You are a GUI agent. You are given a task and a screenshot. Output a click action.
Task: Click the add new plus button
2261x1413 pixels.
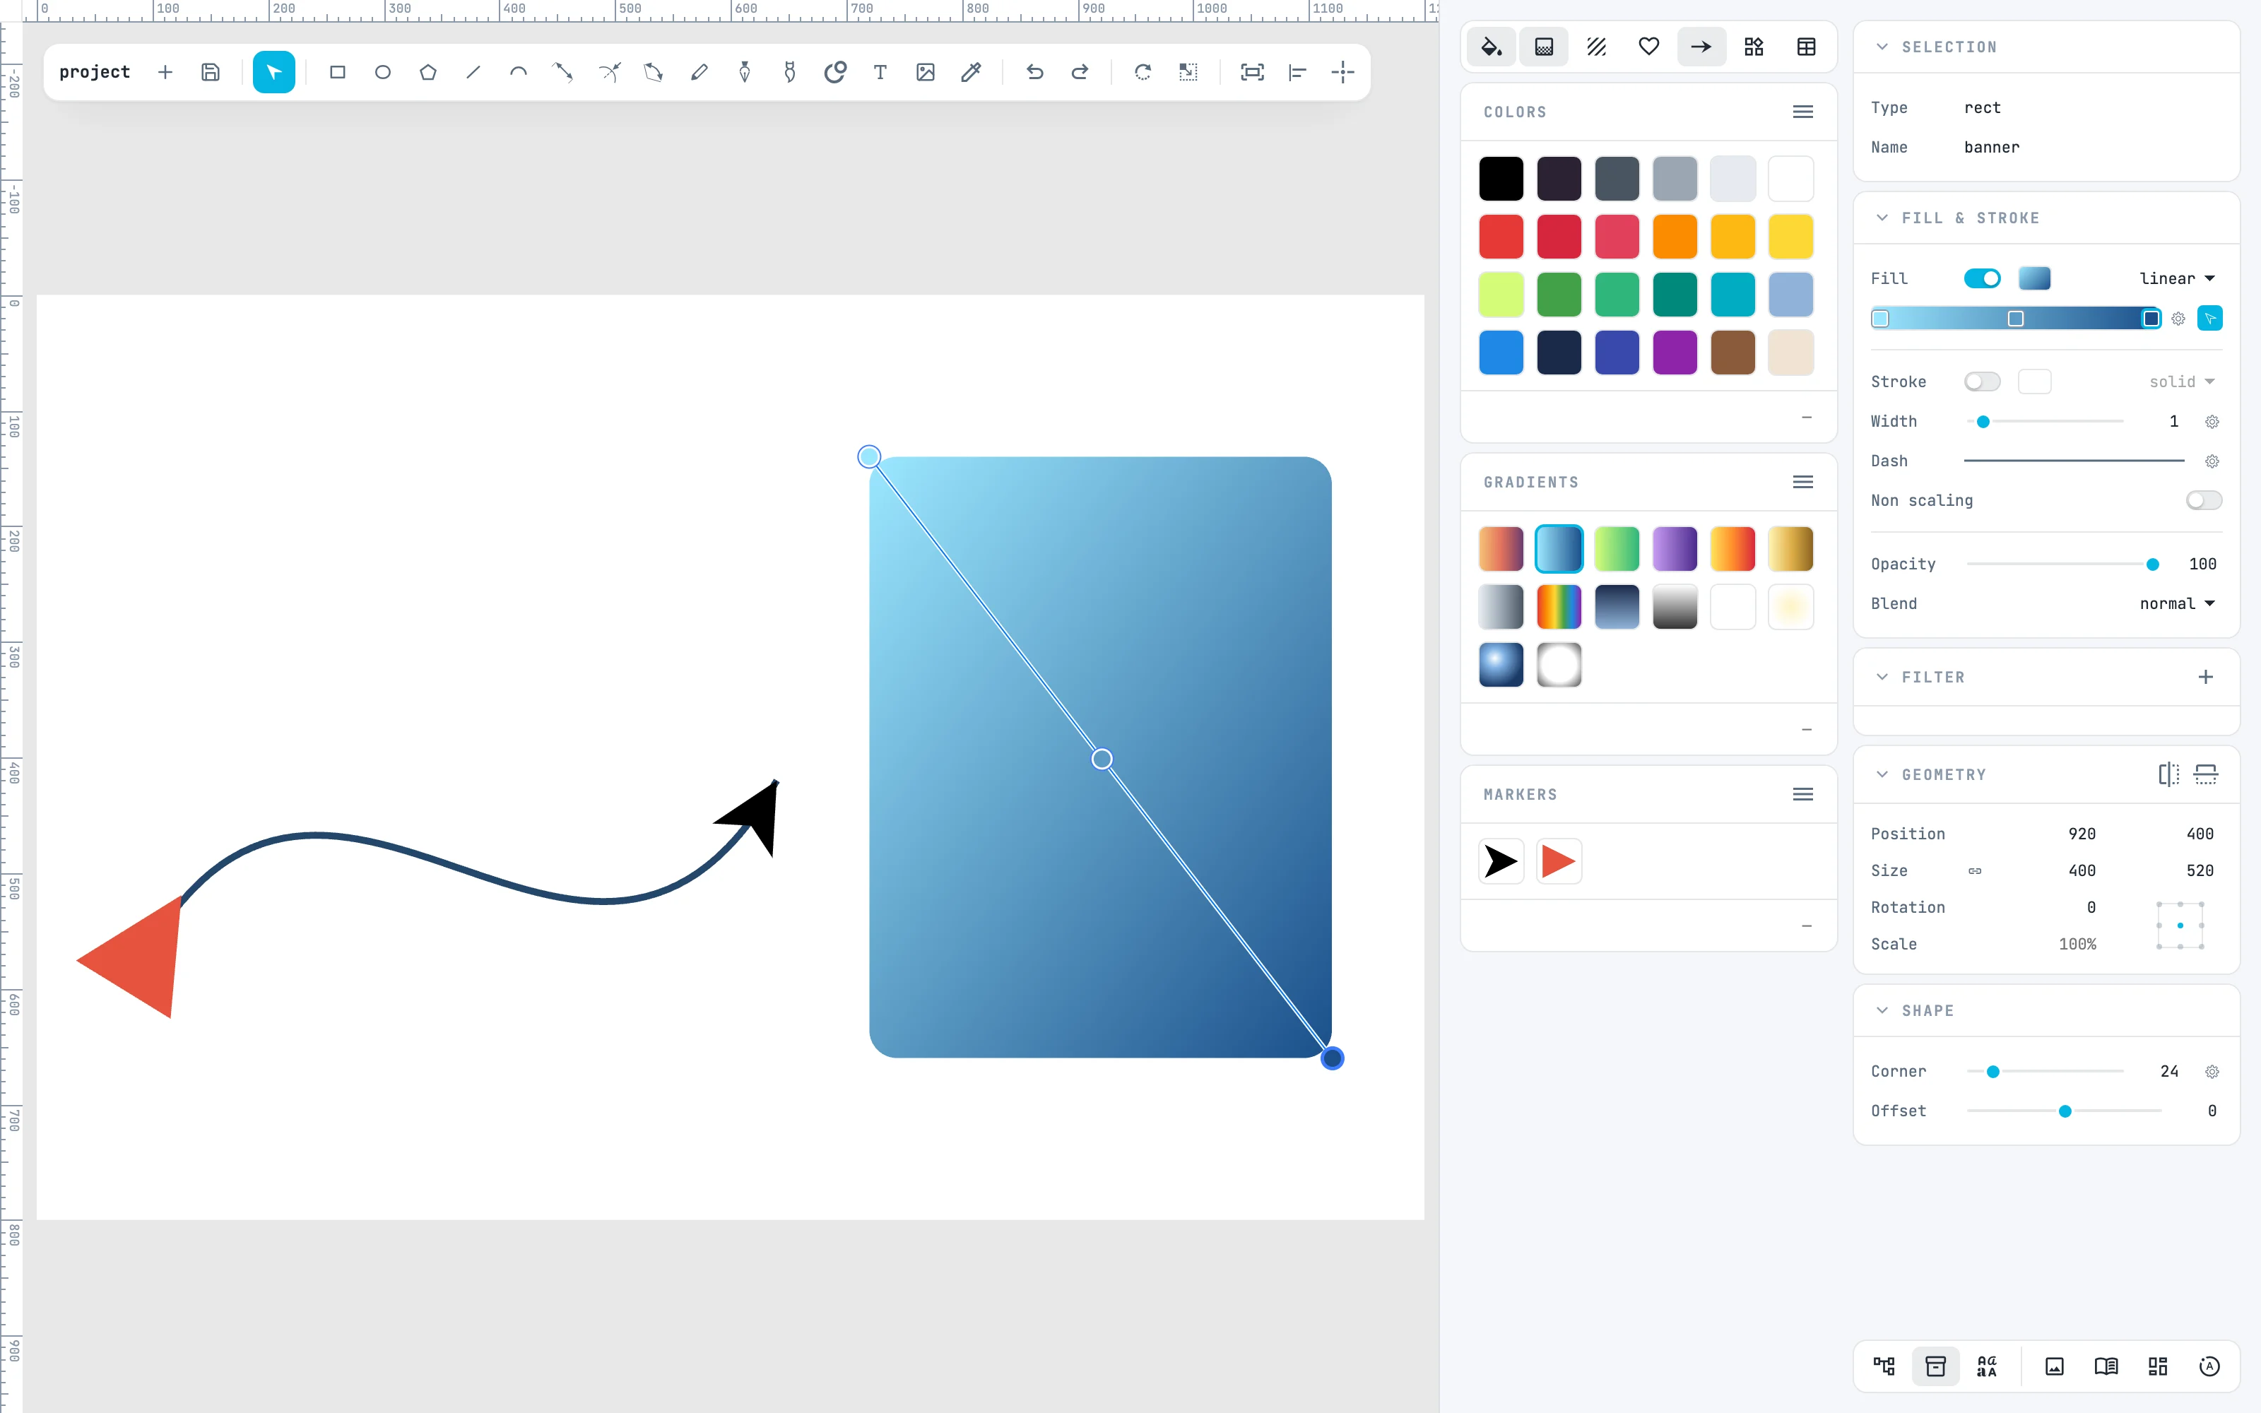tap(165, 72)
